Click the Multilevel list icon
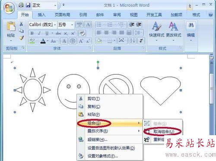Viewport: 216px width, 161px height. coord(121,25)
